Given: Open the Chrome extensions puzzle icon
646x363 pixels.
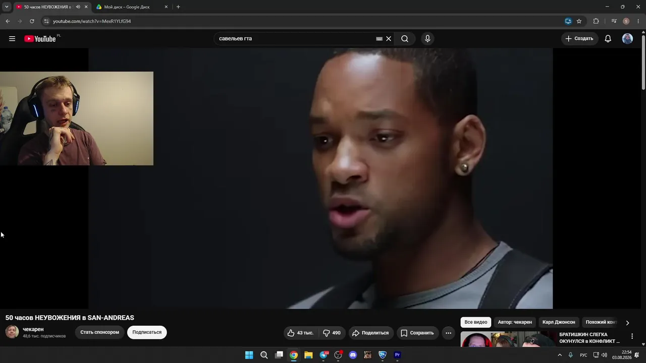Looking at the screenshot, I should pyautogui.click(x=596, y=21).
